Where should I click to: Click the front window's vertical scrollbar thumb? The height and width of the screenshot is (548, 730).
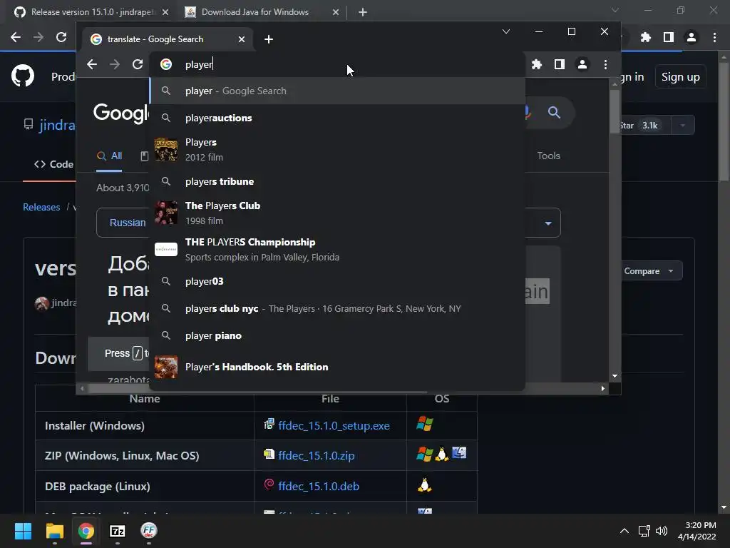coord(615,111)
